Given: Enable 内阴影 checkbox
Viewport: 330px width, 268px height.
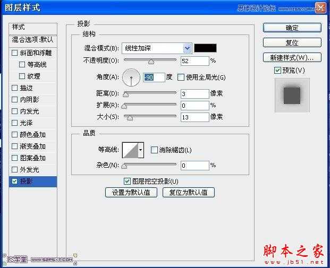Looking at the screenshot, I should [14, 99].
